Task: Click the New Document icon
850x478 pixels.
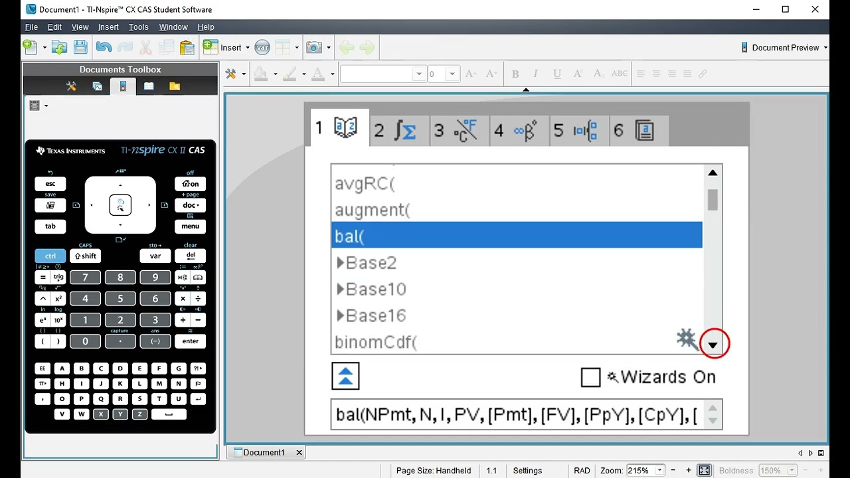Action: [x=30, y=47]
